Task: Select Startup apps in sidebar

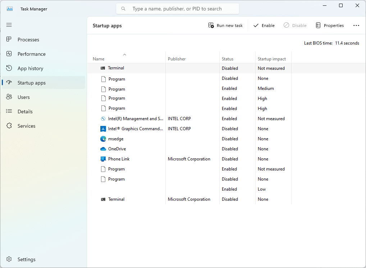Action: coord(44,83)
